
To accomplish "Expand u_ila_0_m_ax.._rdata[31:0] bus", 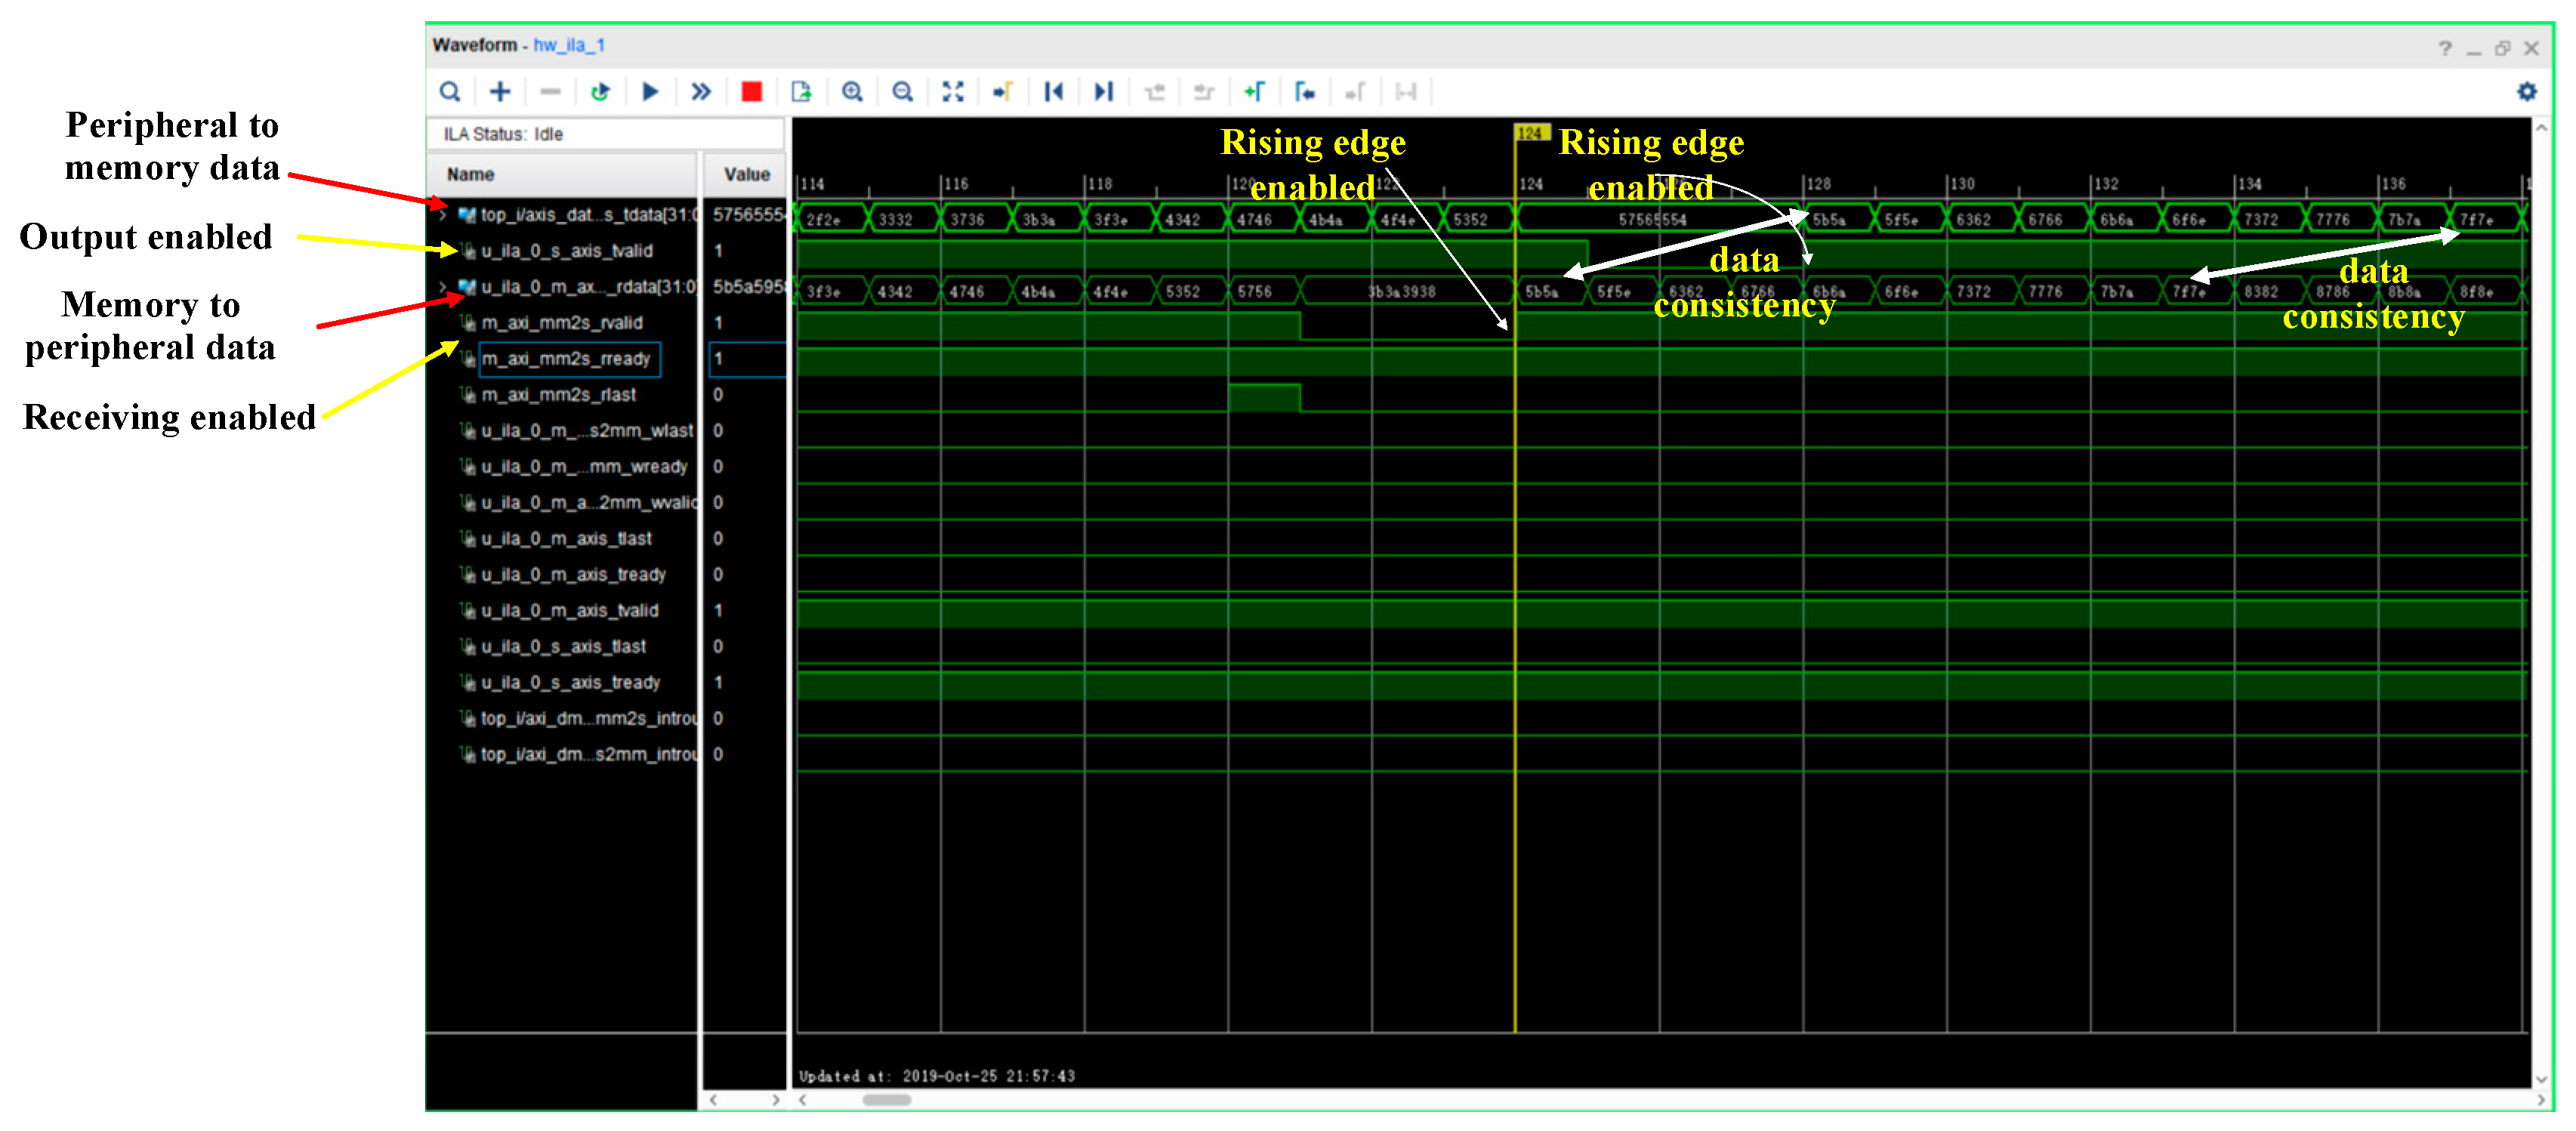I will [x=443, y=287].
